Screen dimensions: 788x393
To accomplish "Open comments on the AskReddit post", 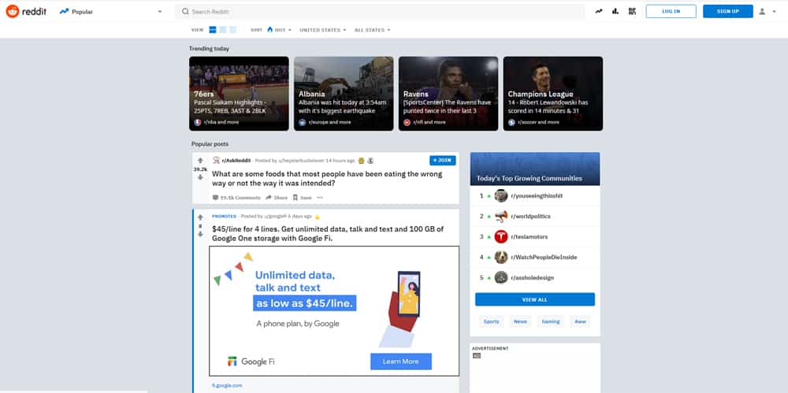I will click(236, 198).
